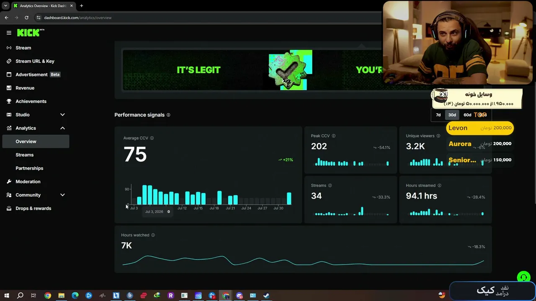Open Stream URL & Key settings

tap(36, 61)
